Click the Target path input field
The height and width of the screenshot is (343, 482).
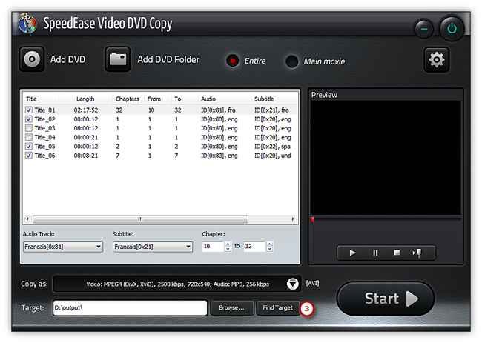pos(130,308)
